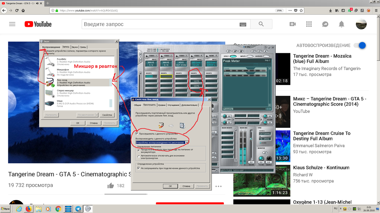Open the video more actions ellipsis
The width and height of the screenshot is (380, 213).
click(x=218, y=186)
